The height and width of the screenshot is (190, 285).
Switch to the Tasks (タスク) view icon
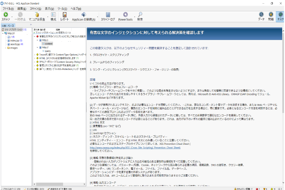[x=281, y=14]
